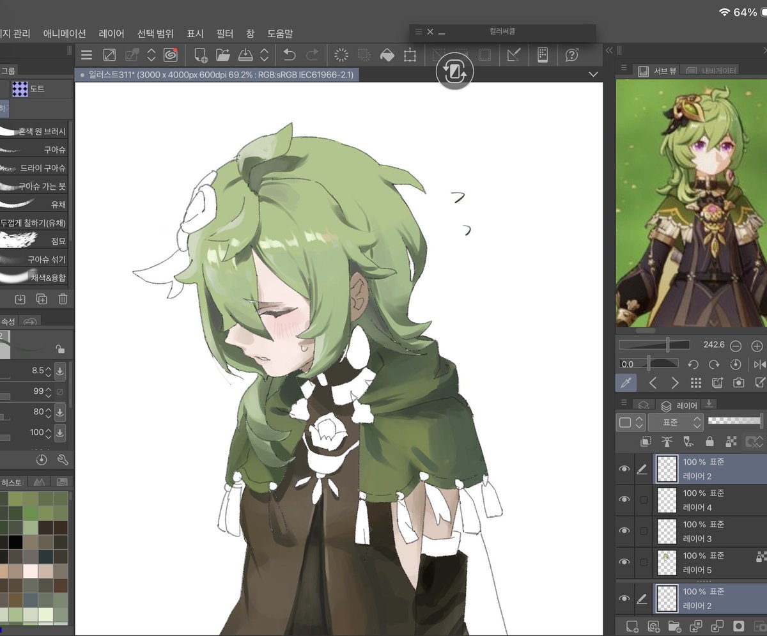The height and width of the screenshot is (636, 767).
Task: Redo the last undone action
Action: click(313, 55)
